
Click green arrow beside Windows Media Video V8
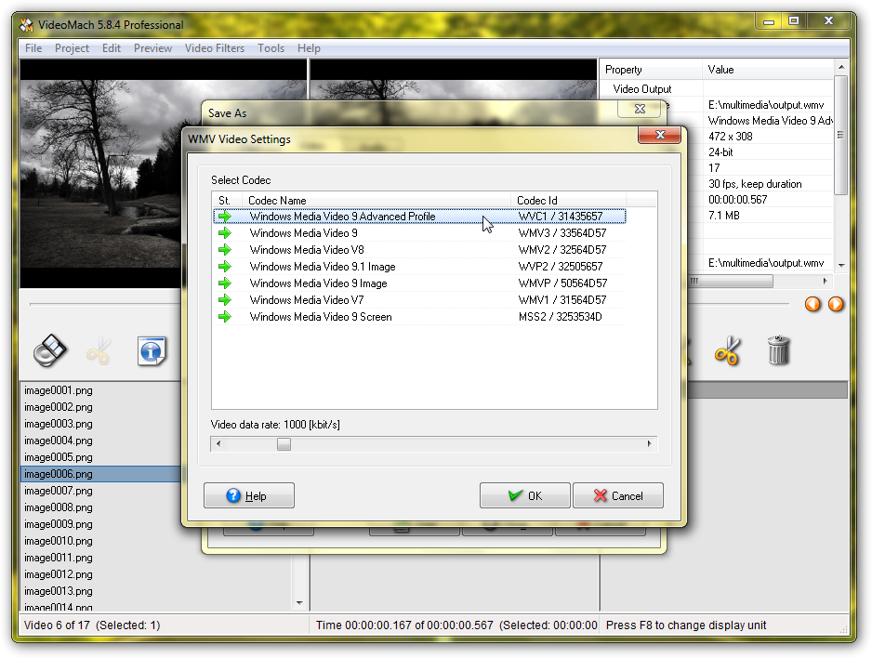pyautogui.click(x=225, y=250)
